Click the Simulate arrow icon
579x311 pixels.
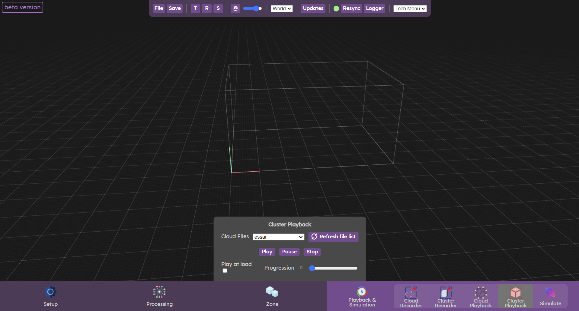(550, 292)
